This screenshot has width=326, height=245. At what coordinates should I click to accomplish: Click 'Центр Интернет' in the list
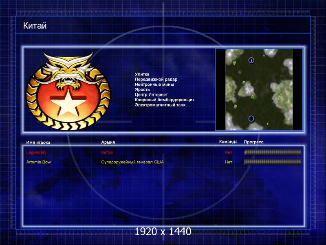151,95
